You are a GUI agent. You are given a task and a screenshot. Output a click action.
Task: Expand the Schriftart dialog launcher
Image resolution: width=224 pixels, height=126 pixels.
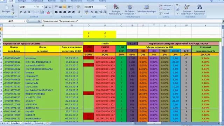(x=51, y=17)
